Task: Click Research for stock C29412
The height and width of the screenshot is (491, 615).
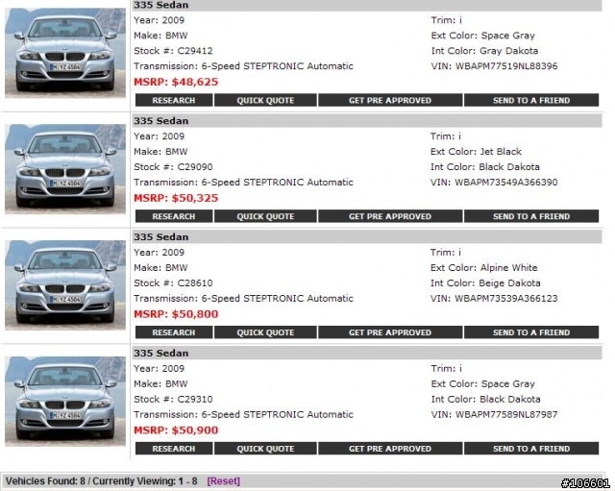Action: point(174,100)
